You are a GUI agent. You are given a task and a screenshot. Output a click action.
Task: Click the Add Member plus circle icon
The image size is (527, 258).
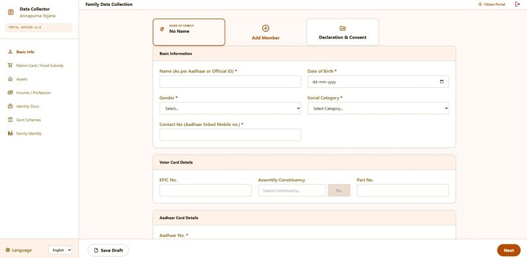[x=265, y=28]
